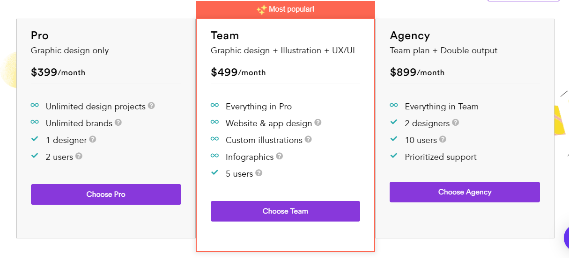Click the Choose Pro button

[x=106, y=194]
